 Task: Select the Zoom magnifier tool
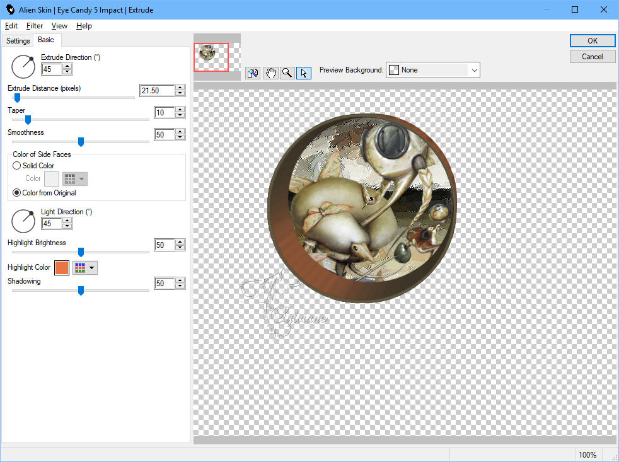[287, 73]
